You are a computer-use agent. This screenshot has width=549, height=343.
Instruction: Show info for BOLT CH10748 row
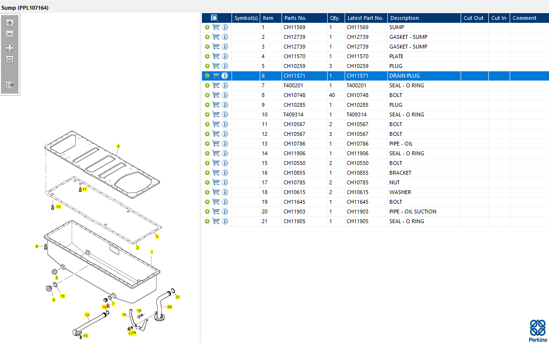[x=225, y=95]
